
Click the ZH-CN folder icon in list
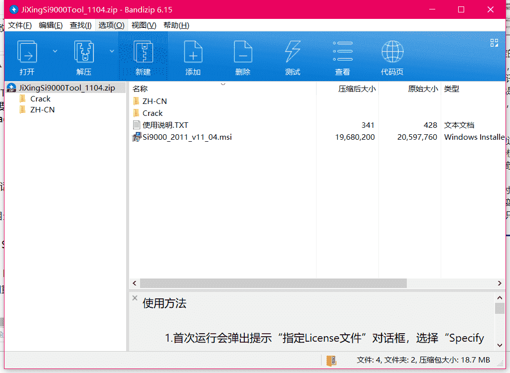(136, 101)
